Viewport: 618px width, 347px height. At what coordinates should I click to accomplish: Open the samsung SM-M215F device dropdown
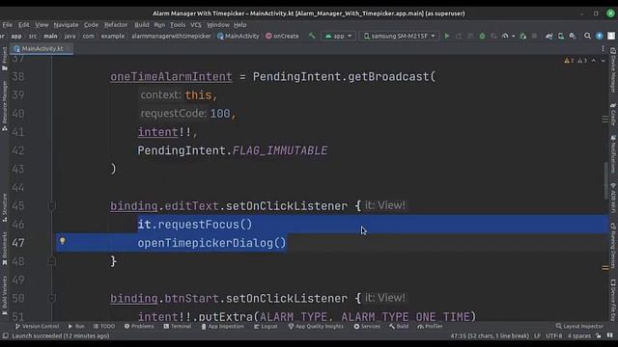[399, 36]
